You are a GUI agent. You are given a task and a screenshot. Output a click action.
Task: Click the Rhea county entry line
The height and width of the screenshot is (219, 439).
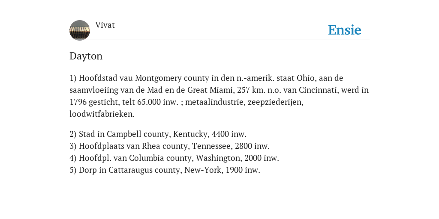tap(170, 146)
